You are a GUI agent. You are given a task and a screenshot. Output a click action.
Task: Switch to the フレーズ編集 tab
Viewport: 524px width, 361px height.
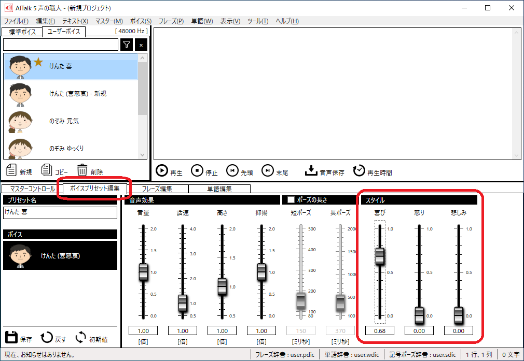point(157,189)
